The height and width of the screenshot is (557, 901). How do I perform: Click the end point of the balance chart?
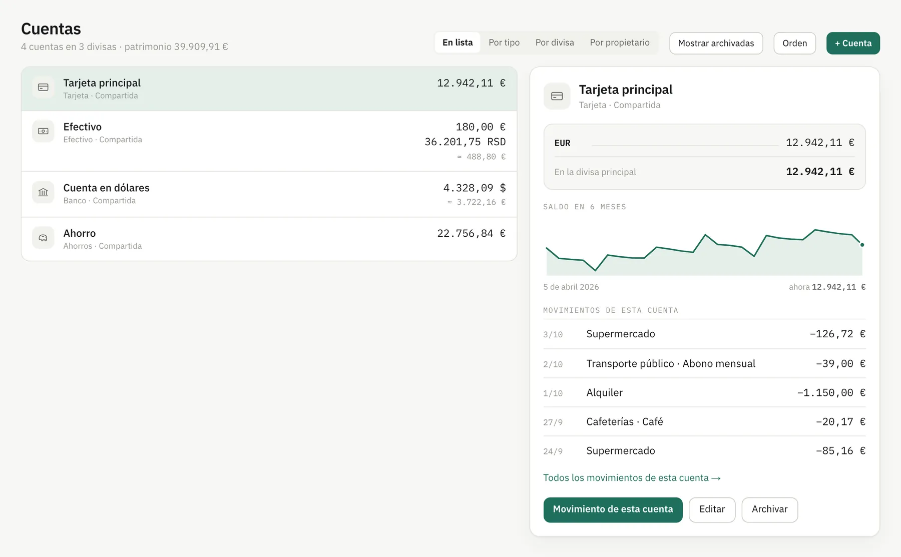pyautogui.click(x=862, y=245)
